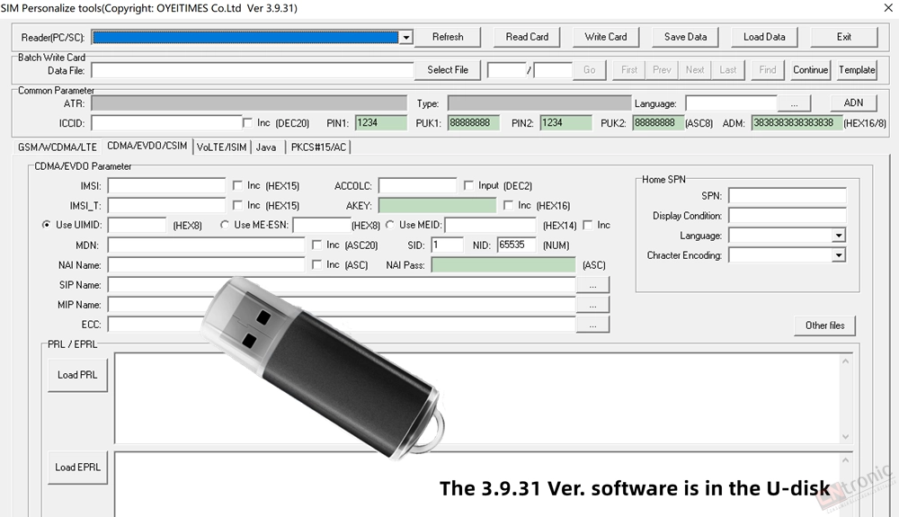Screen dimensions: 899x517
Task: Close the SIM Personalize tools window
Action: pyautogui.click(x=887, y=7)
